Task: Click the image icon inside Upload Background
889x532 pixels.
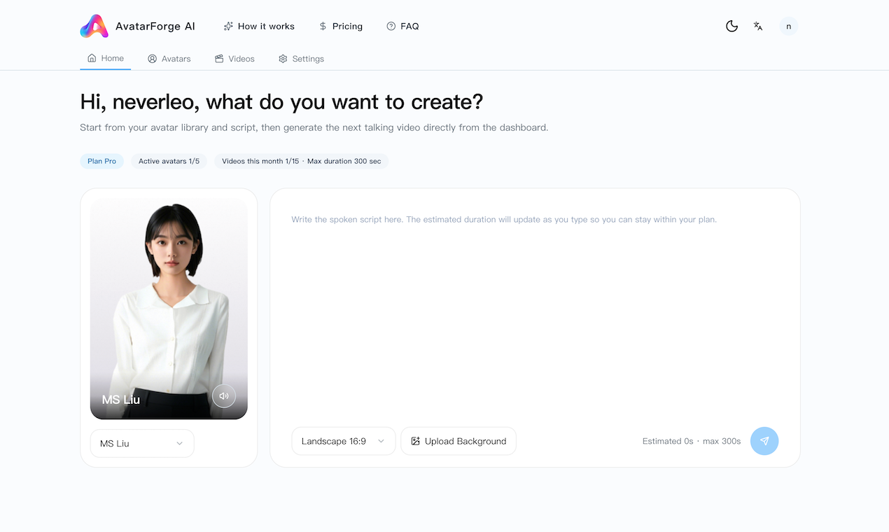Action: point(415,441)
